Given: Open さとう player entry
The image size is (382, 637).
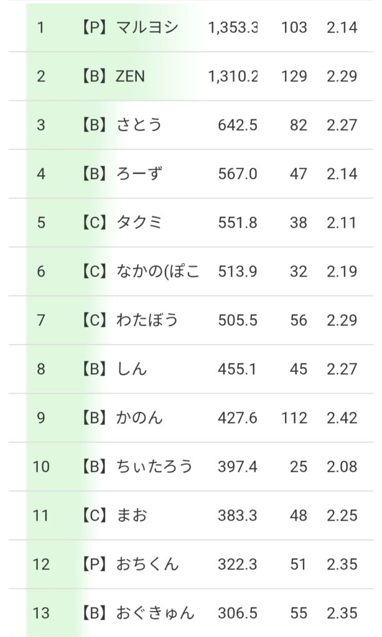Looking at the screenshot, I should [x=139, y=125].
